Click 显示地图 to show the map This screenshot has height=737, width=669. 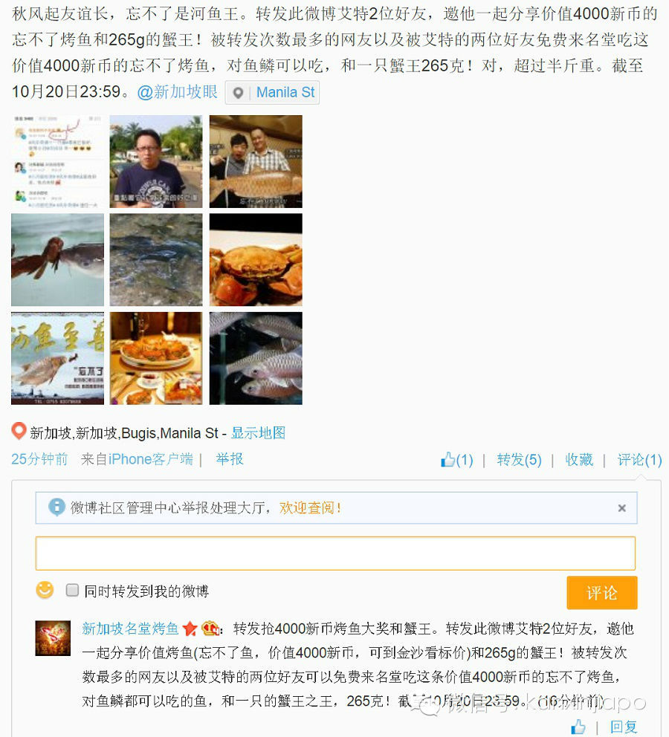pyautogui.click(x=258, y=432)
